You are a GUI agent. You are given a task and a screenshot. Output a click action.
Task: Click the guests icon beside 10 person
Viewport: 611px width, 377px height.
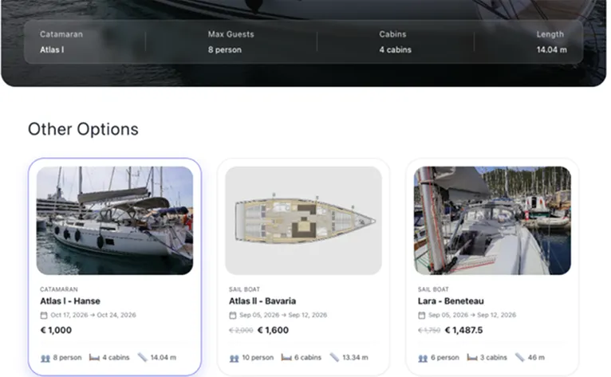(235, 358)
